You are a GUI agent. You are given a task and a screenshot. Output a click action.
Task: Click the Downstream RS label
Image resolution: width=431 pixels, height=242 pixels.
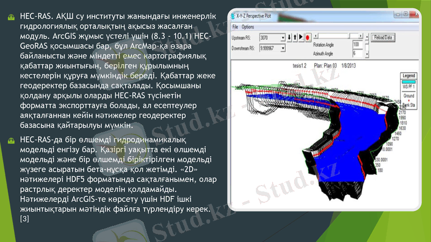coord(243,48)
